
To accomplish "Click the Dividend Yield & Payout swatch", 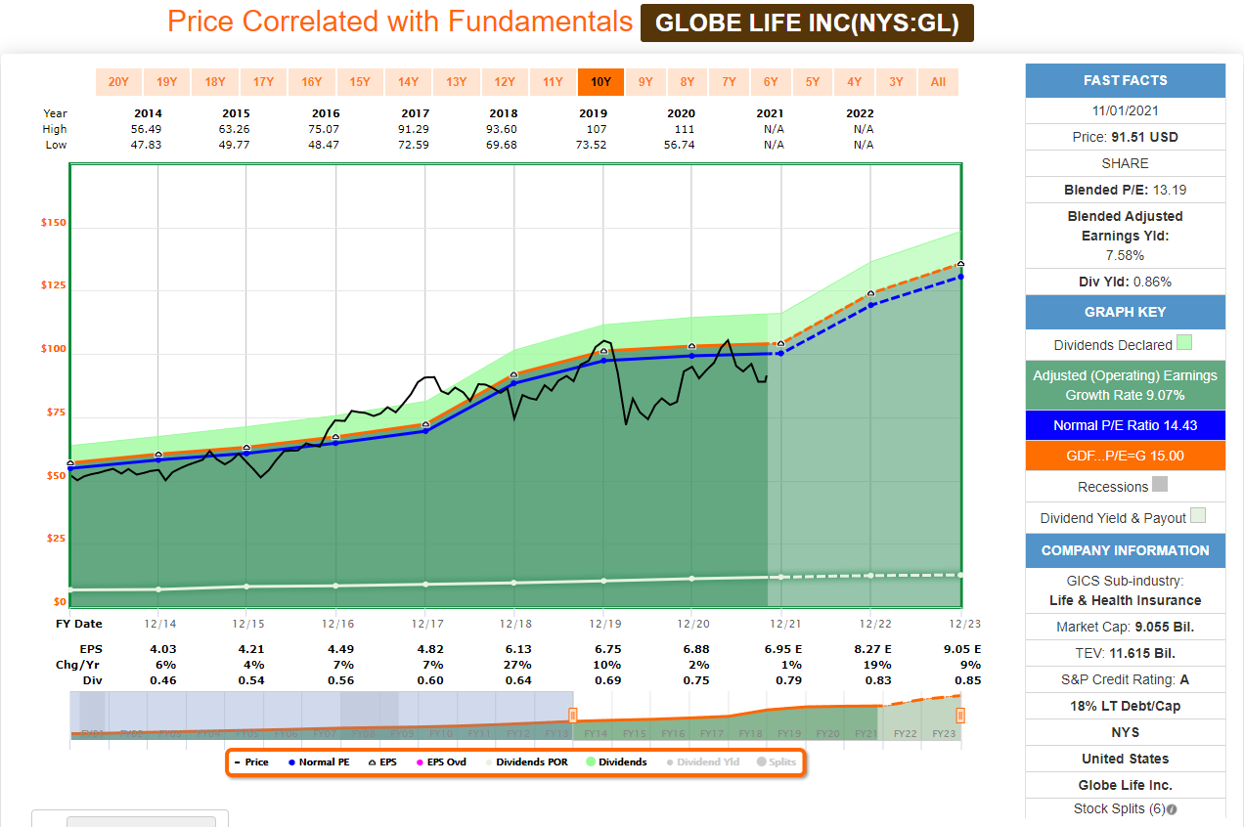I will coord(1198,516).
